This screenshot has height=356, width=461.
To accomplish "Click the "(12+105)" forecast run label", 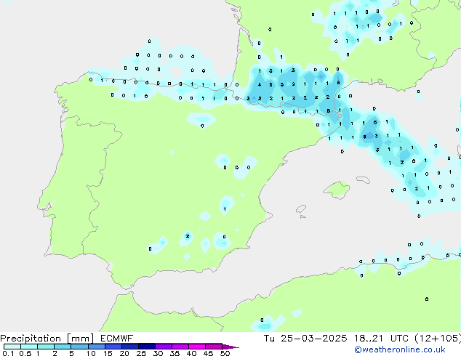I will (x=438, y=339).
